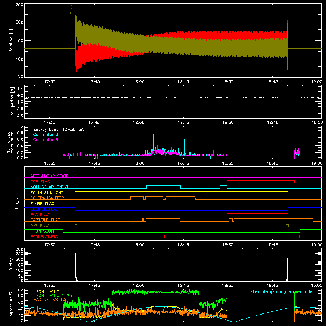This screenshot has height=326, width=326.
Task: Click 18:45 under the modulation plot
Action: point(272,163)
